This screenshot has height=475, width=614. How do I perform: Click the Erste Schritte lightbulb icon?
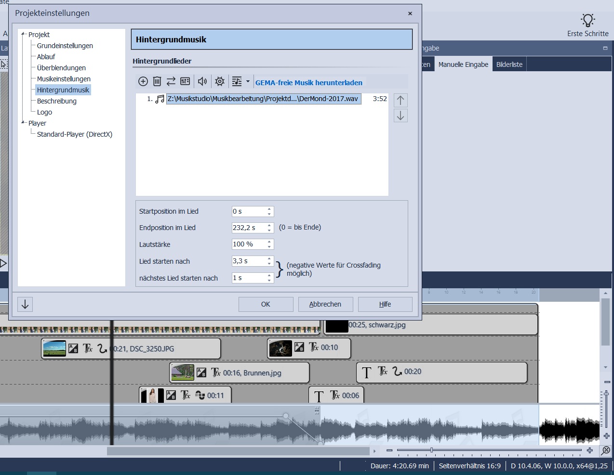587,20
